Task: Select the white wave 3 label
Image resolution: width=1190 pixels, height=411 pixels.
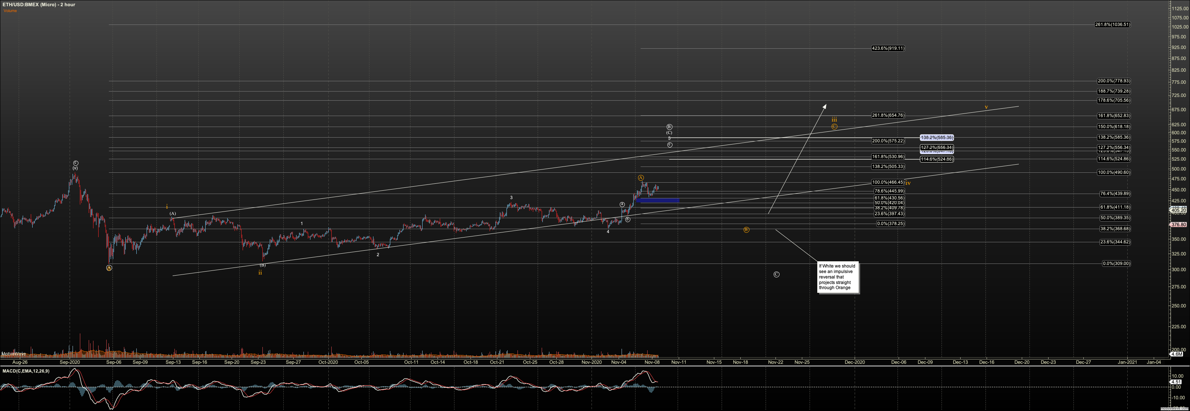Action: pos(511,197)
